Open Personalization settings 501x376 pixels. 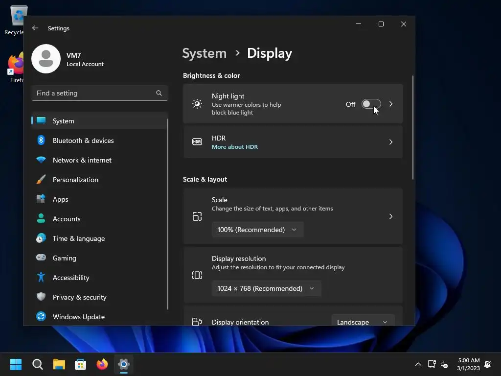pyautogui.click(x=99, y=179)
